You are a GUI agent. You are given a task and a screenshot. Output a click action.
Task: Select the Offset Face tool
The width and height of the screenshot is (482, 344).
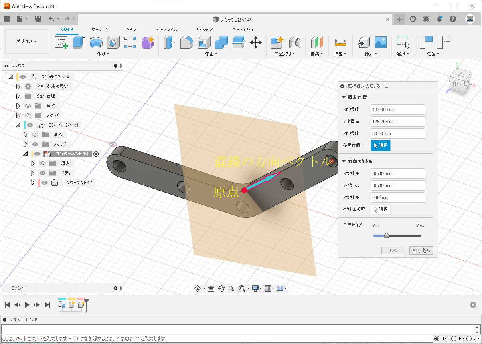[239, 42]
